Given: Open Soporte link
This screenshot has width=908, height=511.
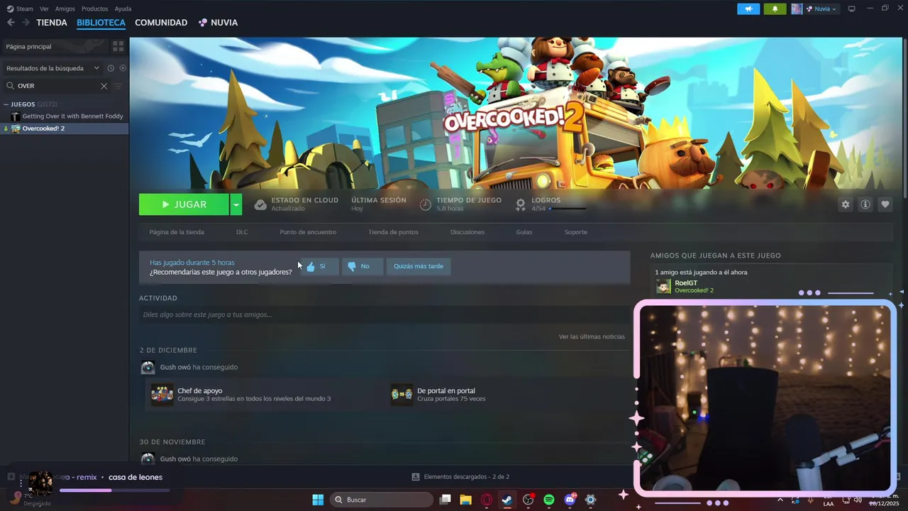Looking at the screenshot, I should 575,232.
